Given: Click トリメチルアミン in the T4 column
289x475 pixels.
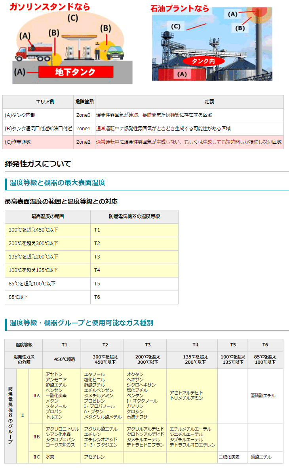Looking at the screenshot, I should click(x=186, y=398).
